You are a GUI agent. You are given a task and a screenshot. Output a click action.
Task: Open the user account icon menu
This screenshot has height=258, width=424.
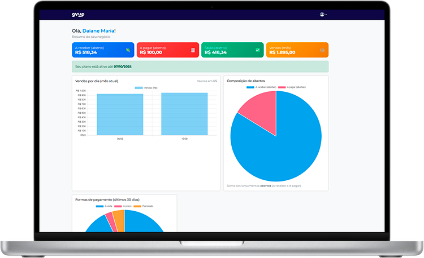(322, 15)
